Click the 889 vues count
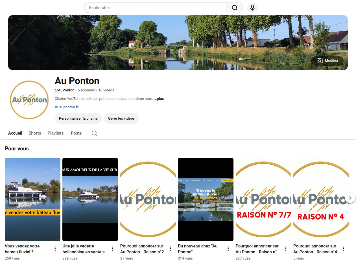Viewport: 356px width, 270px height. (x=70, y=258)
